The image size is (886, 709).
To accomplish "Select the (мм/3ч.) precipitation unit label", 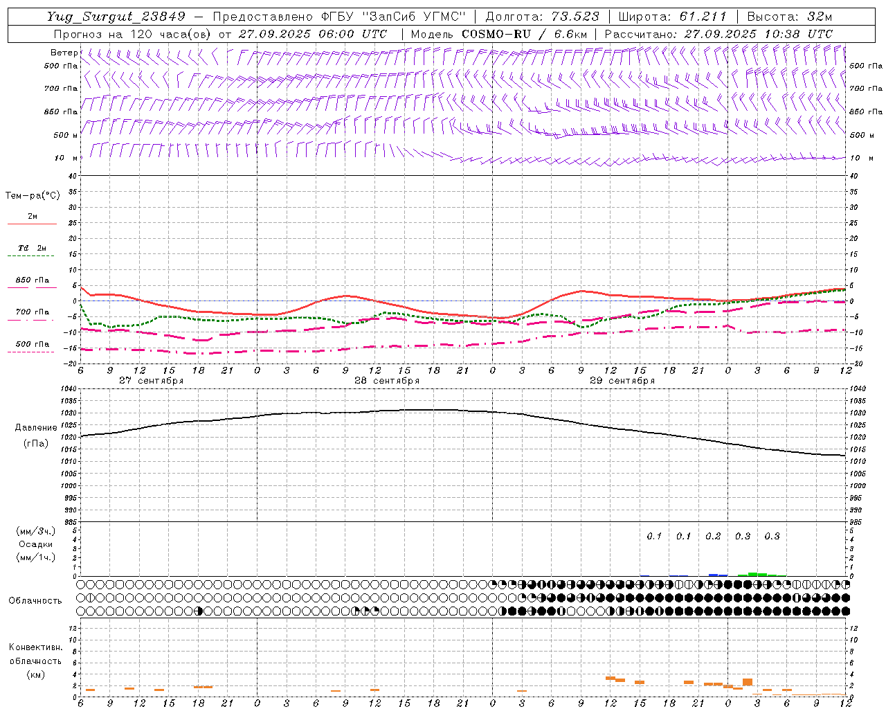I will coord(36,531).
